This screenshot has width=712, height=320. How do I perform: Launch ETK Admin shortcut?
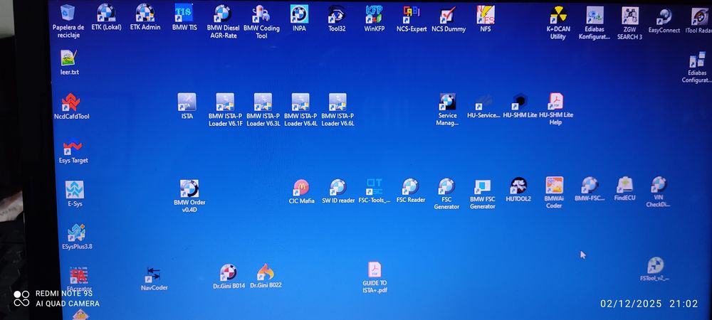(x=145, y=18)
